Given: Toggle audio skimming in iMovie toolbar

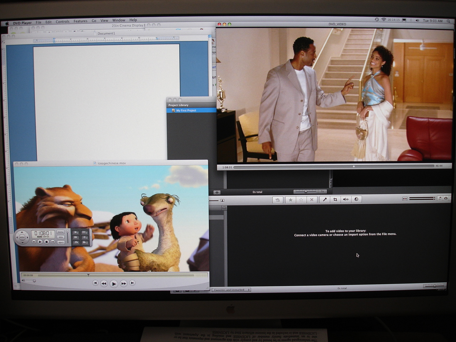Looking at the screenshot, I should [405, 198].
